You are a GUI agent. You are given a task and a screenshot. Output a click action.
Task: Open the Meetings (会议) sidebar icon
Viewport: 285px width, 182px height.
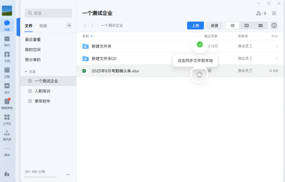pos(7,88)
